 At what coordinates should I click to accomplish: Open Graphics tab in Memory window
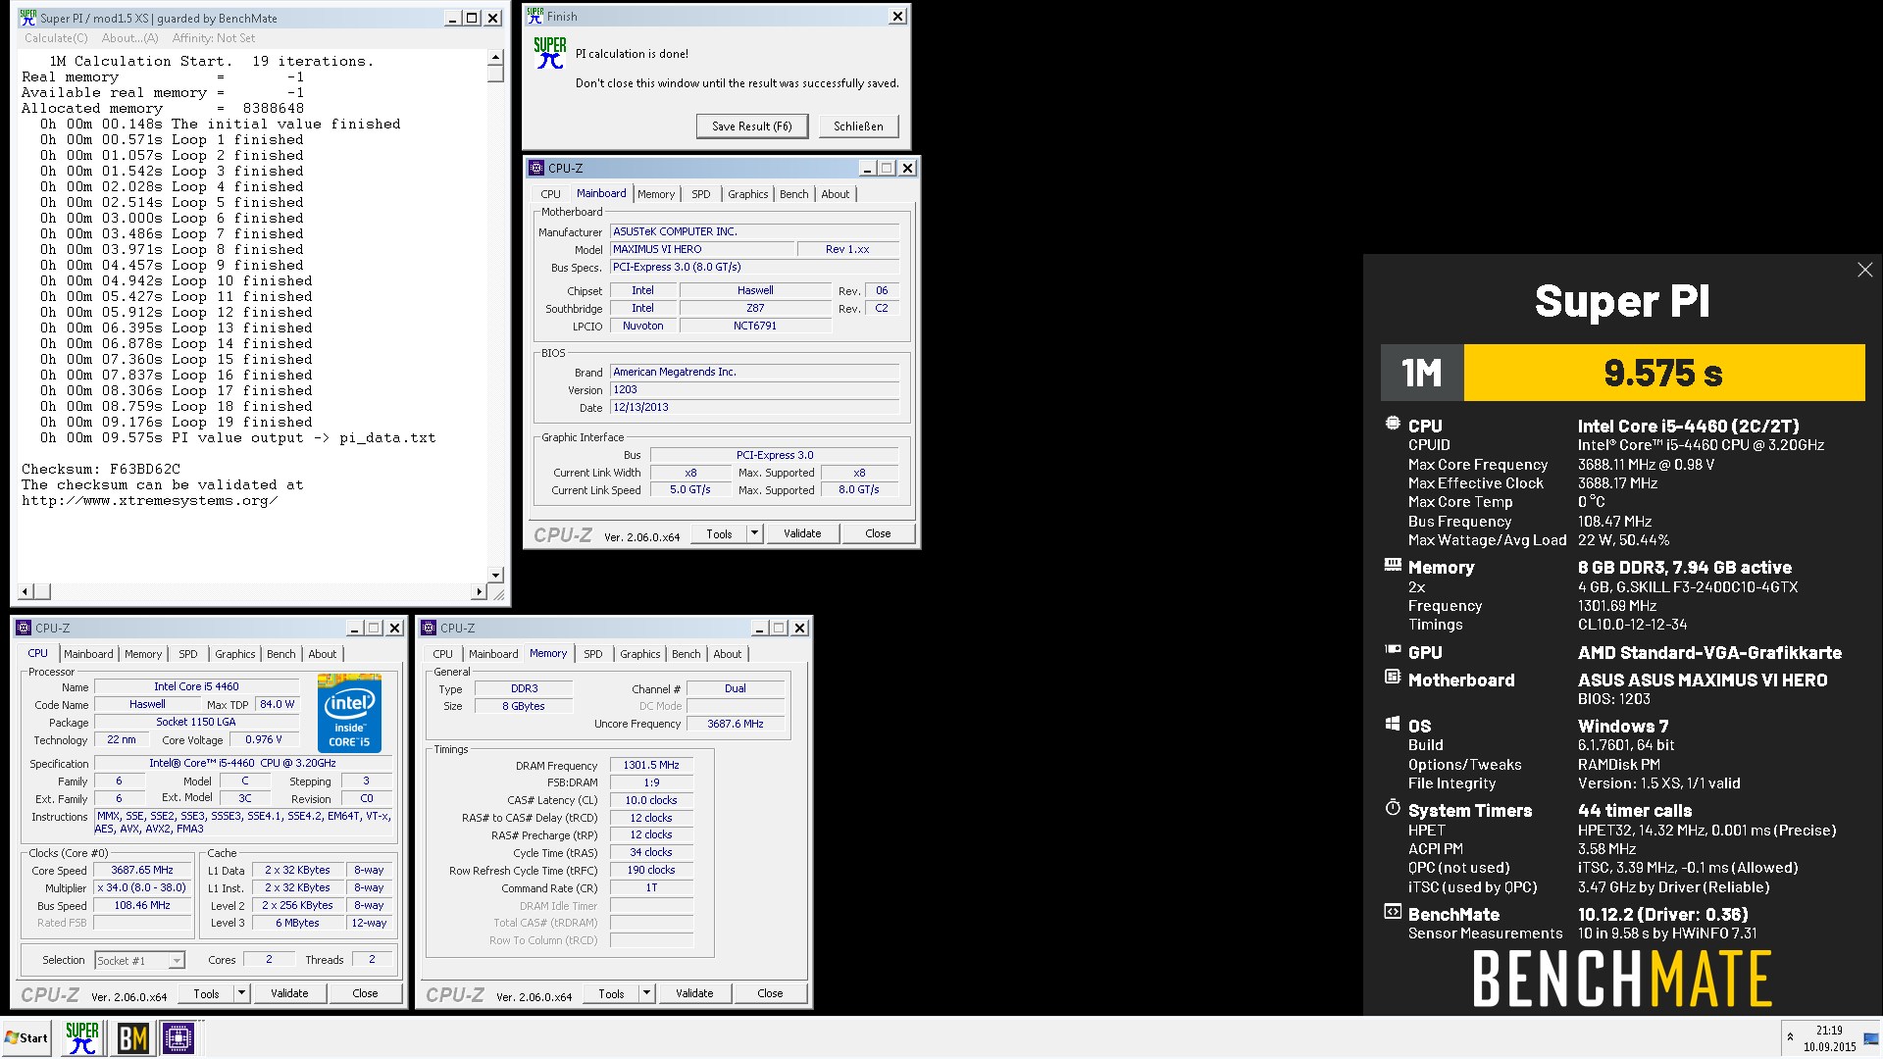(x=639, y=654)
